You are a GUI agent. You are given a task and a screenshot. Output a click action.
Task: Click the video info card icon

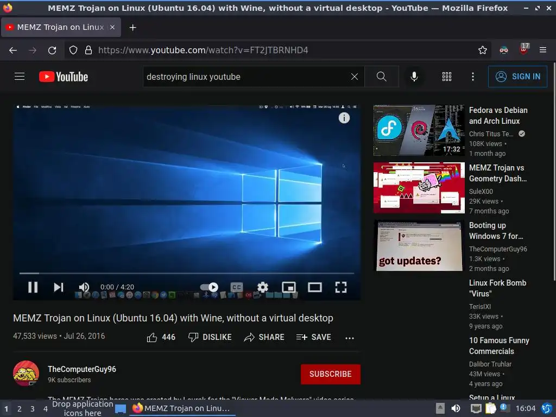click(x=344, y=118)
